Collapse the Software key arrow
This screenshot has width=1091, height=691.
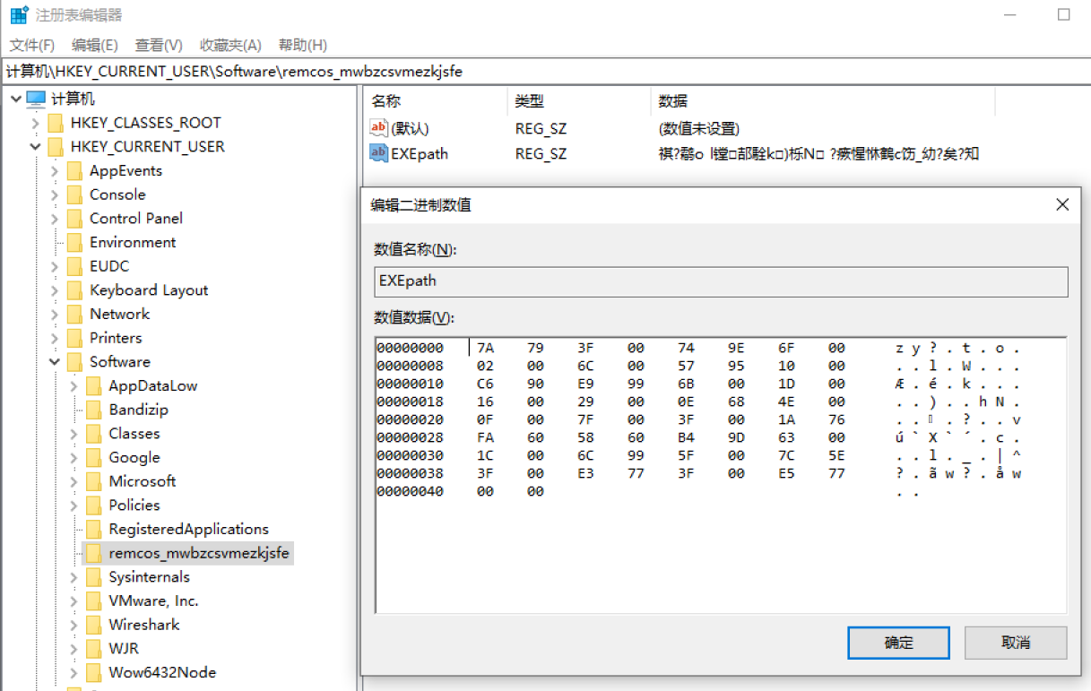click(x=55, y=362)
